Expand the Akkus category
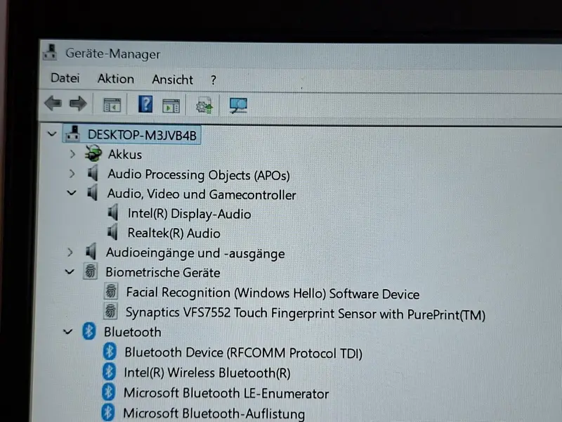The width and height of the screenshot is (562, 422). [x=72, y=154]
